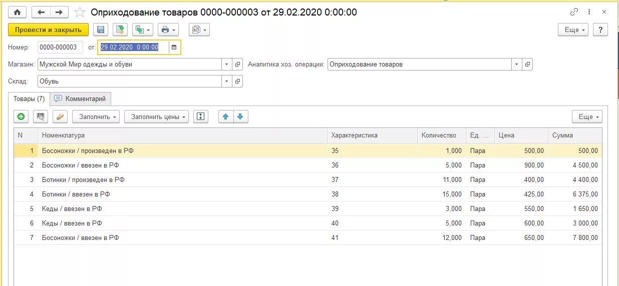The height and width of the screenshot is (286, 619).
Task: Click the Номер input field
Action: 60,47
